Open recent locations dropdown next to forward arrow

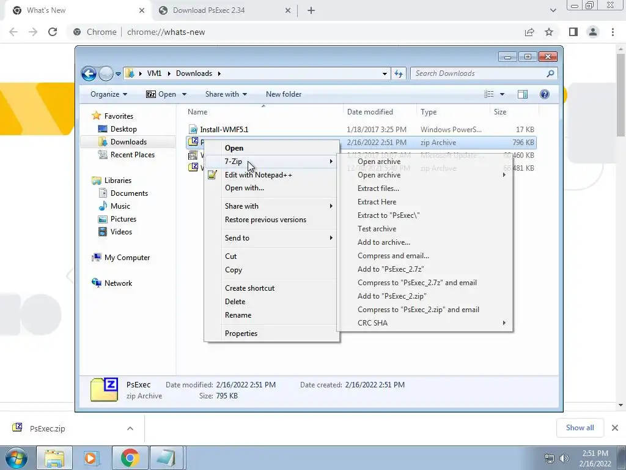coord(118,74)
